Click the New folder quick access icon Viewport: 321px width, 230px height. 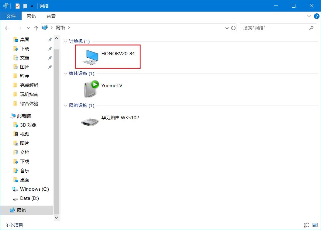coord(25,6)
